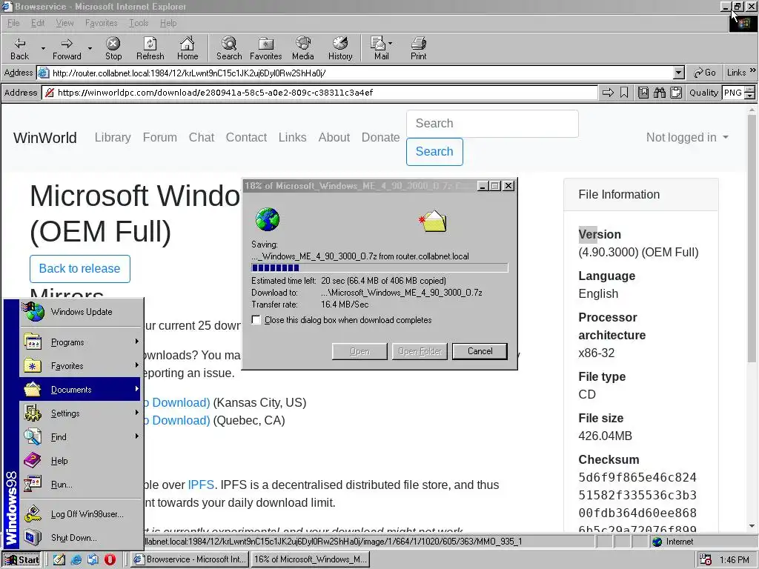Select Favorites in Start menu
The image size is (759, 569).
click(x=80, y=366)
